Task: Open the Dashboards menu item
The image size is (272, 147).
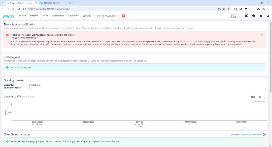Action: click(58, 16)
